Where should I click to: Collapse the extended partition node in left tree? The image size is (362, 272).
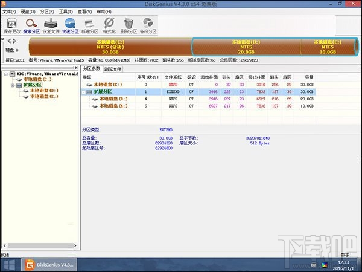coord(13,85)
